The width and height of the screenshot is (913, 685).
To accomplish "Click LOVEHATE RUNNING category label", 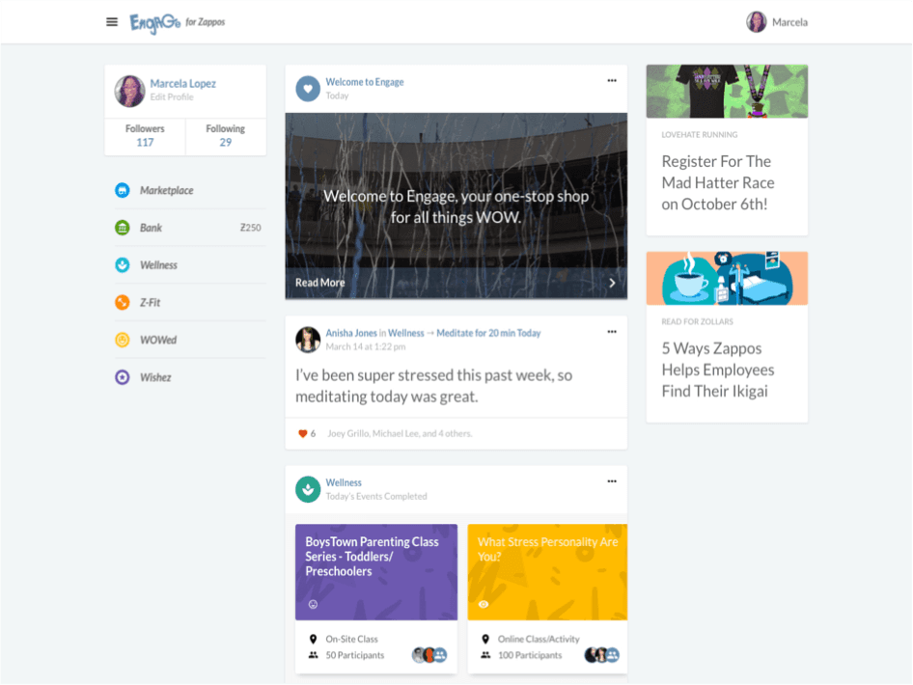I will point(700,134).
